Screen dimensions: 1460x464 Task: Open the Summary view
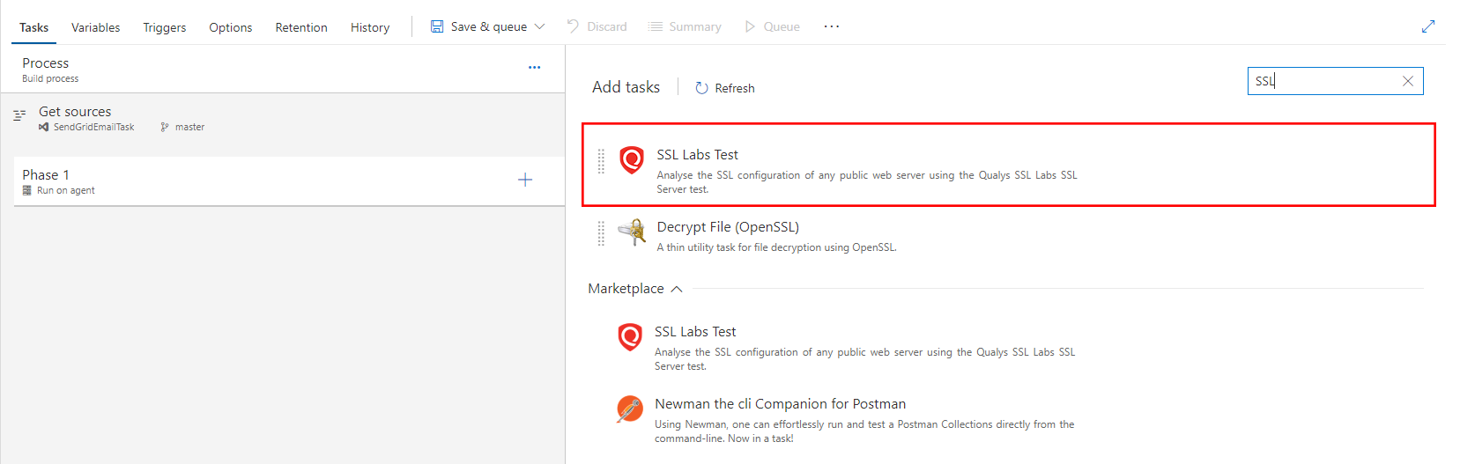pyautogui.click(x=695, y=27)
